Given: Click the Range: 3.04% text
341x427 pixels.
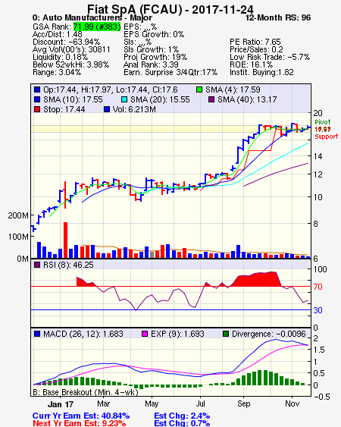Looking at the screenshot, I should (57, 73).
